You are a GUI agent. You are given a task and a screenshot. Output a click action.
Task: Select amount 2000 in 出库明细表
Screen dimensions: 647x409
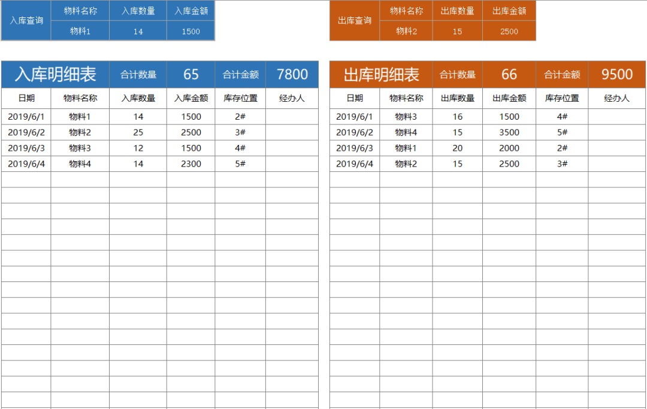tap(509, 148)
